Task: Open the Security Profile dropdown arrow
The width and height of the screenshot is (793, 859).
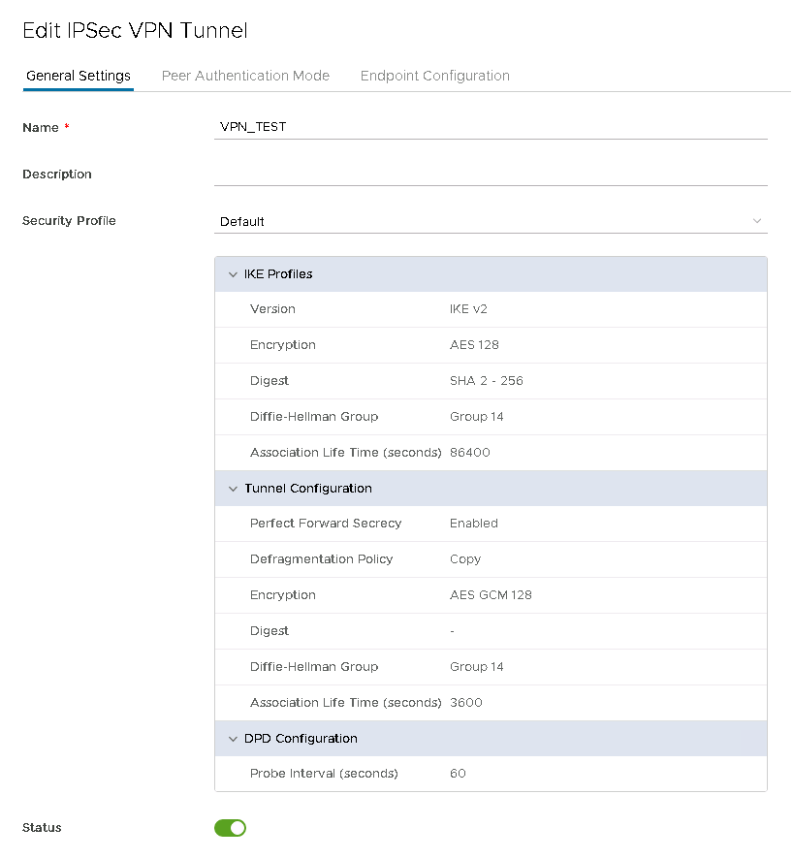Action: (x=756, y=221)
